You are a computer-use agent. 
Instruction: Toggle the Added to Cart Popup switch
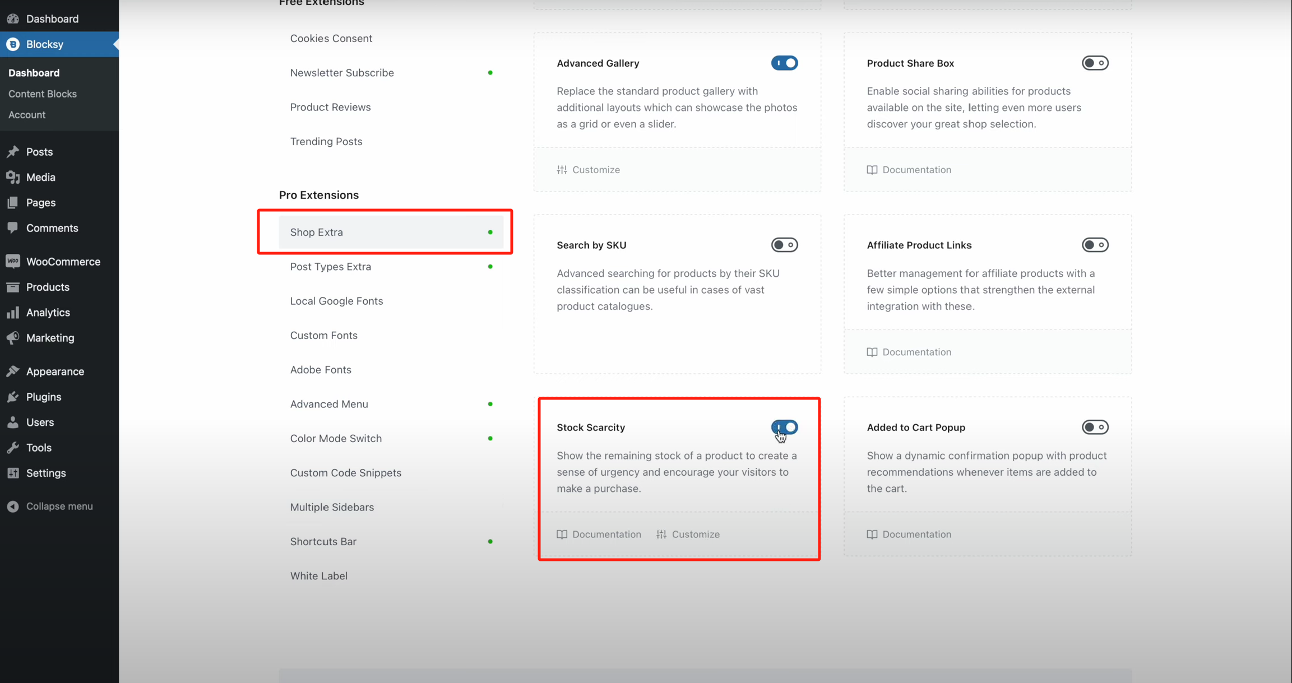coord(1095,428)
